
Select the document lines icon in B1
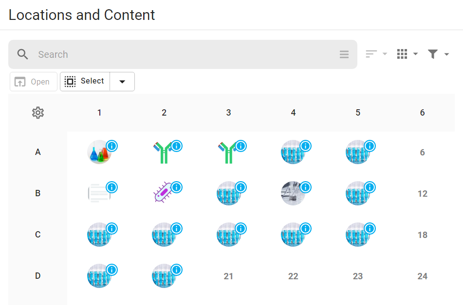click(x=99, y=193)
